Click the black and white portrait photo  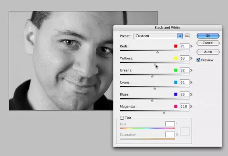pos(61,61)
